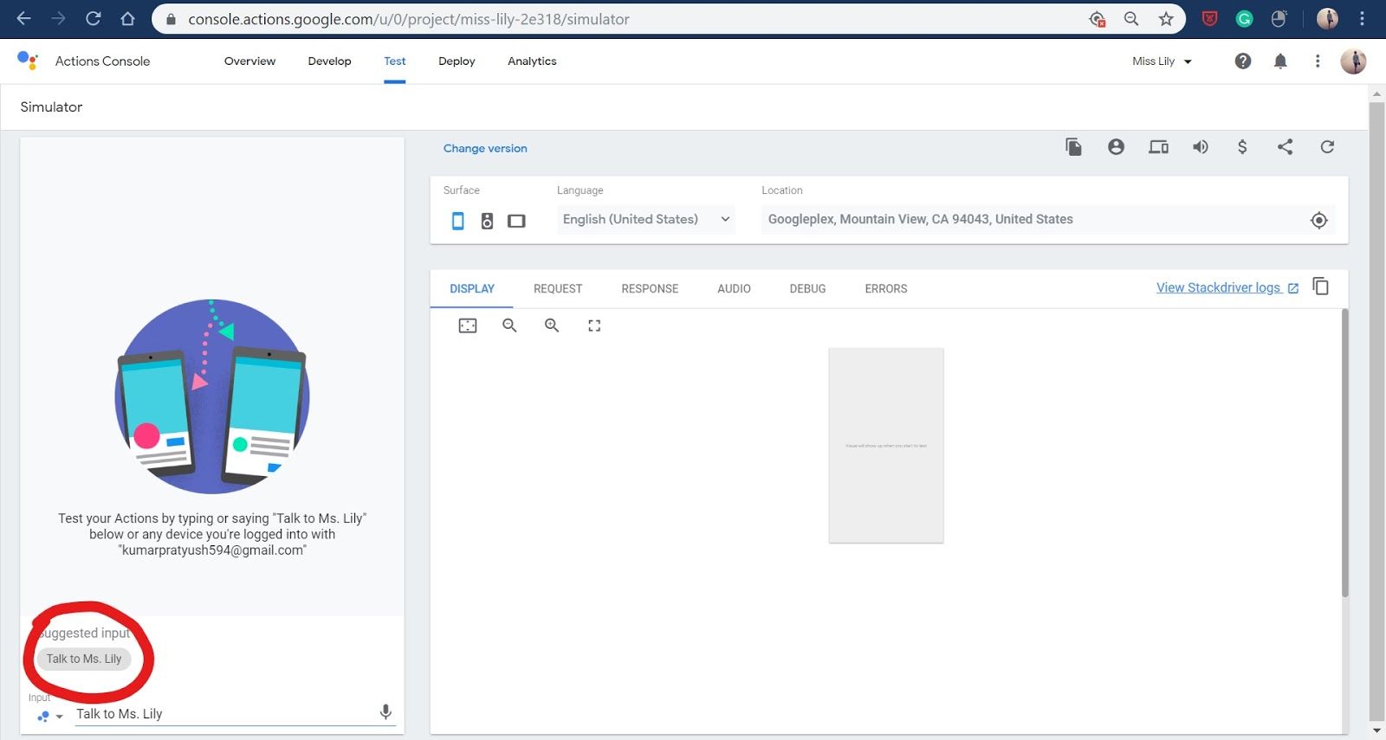Click the display preview phone placeholder

point(885,446)
